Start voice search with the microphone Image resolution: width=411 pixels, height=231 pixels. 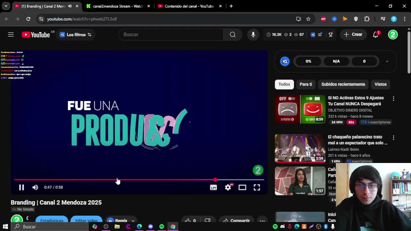[253, 34]
